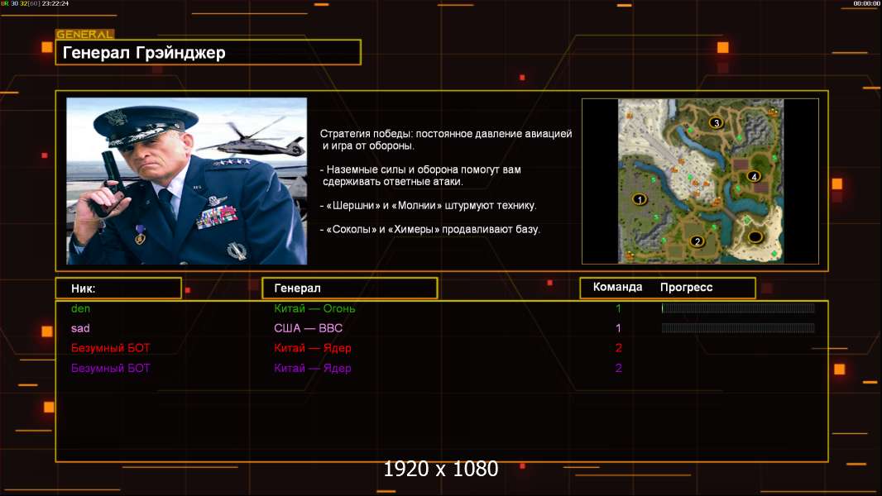The height and width of the screenshot is (496, 882).
Task: Select the Генерал column header
Action: click(x=349, y=288)
